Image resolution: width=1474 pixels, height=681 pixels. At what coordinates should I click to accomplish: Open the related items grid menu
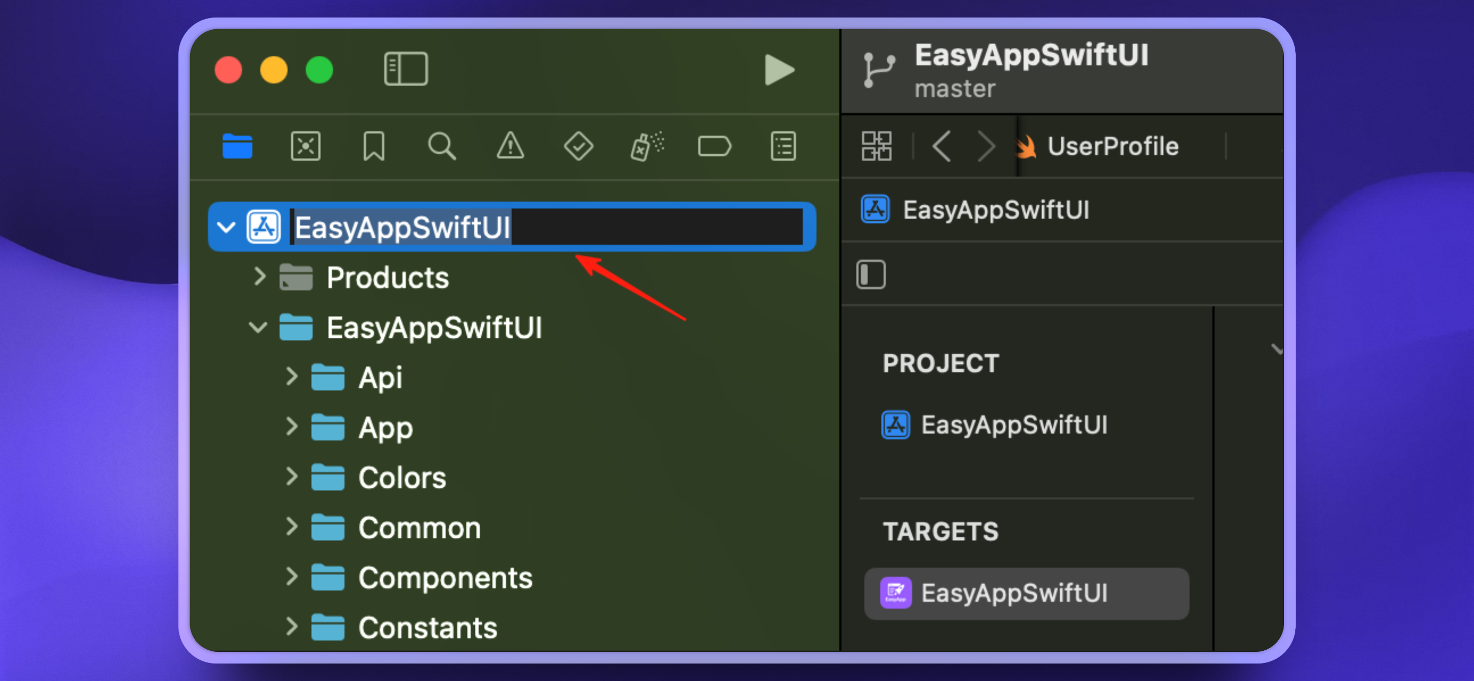(876, 146)
